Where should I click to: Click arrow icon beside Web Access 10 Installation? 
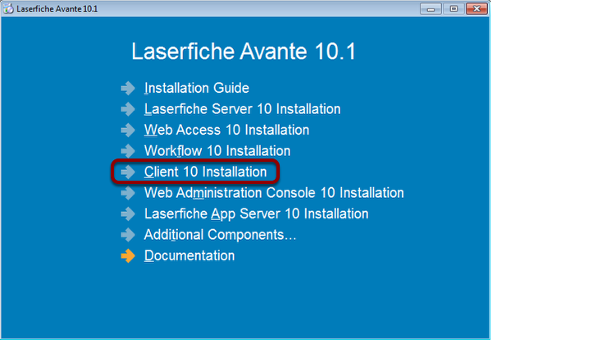tap(128, 130)
